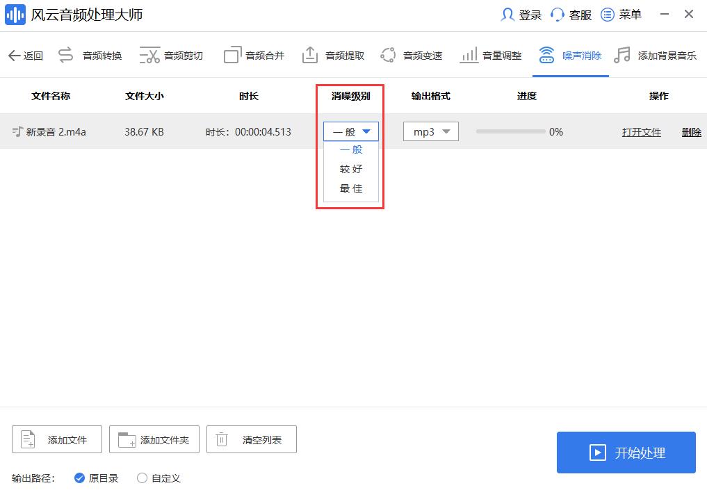Screen dimensions: 707x497
Task: Click the folder icon in 添加文件夹 button
Action: click(127, 440)
